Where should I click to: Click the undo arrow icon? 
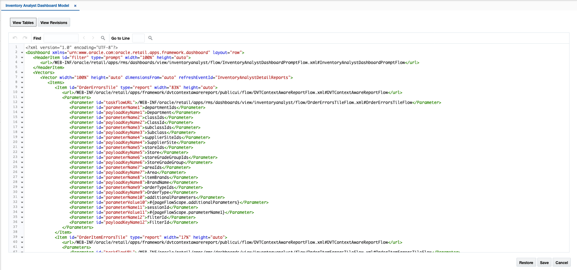click(x=15, y=38)
